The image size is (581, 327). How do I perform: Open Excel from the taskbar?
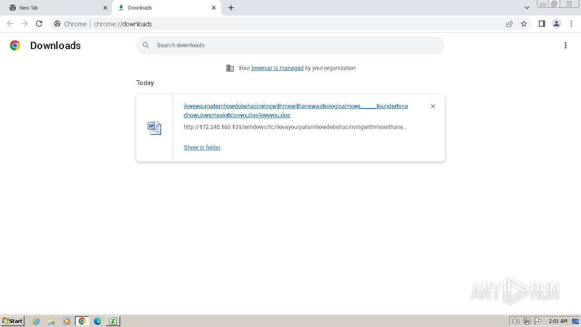coord(113,321)
